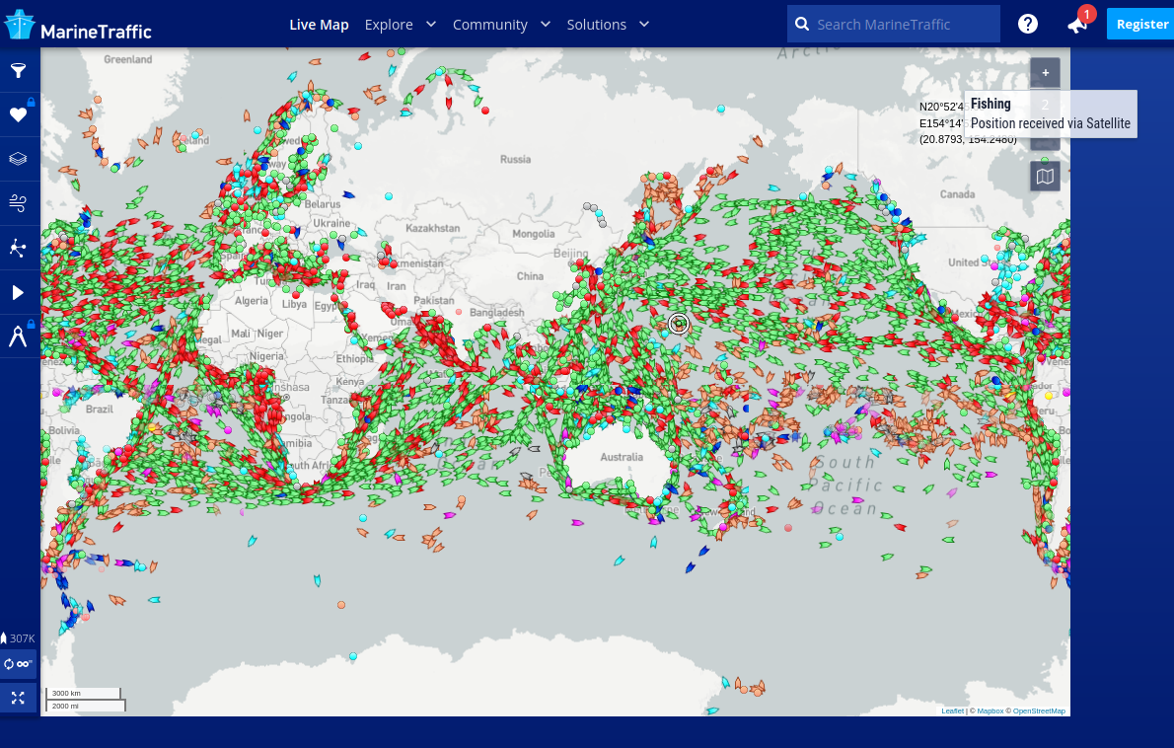Open the density maps network icon

(18, 248)
